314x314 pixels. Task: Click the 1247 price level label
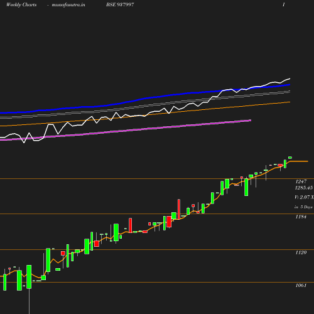pyautogui.click(x=301, y=181)
